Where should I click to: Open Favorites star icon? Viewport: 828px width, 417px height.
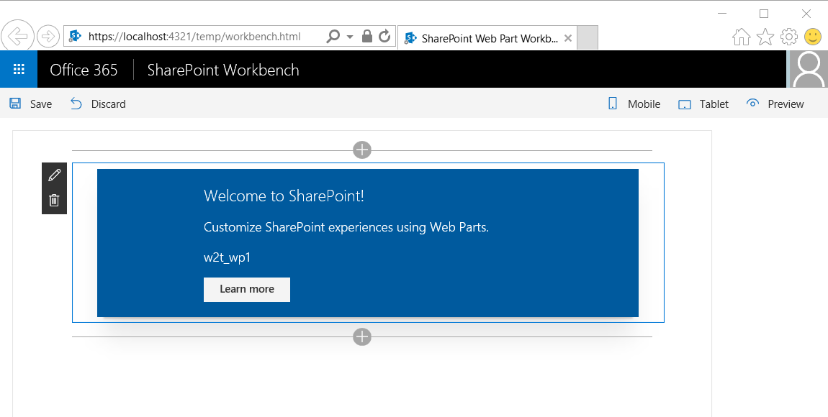coord(765,37)
